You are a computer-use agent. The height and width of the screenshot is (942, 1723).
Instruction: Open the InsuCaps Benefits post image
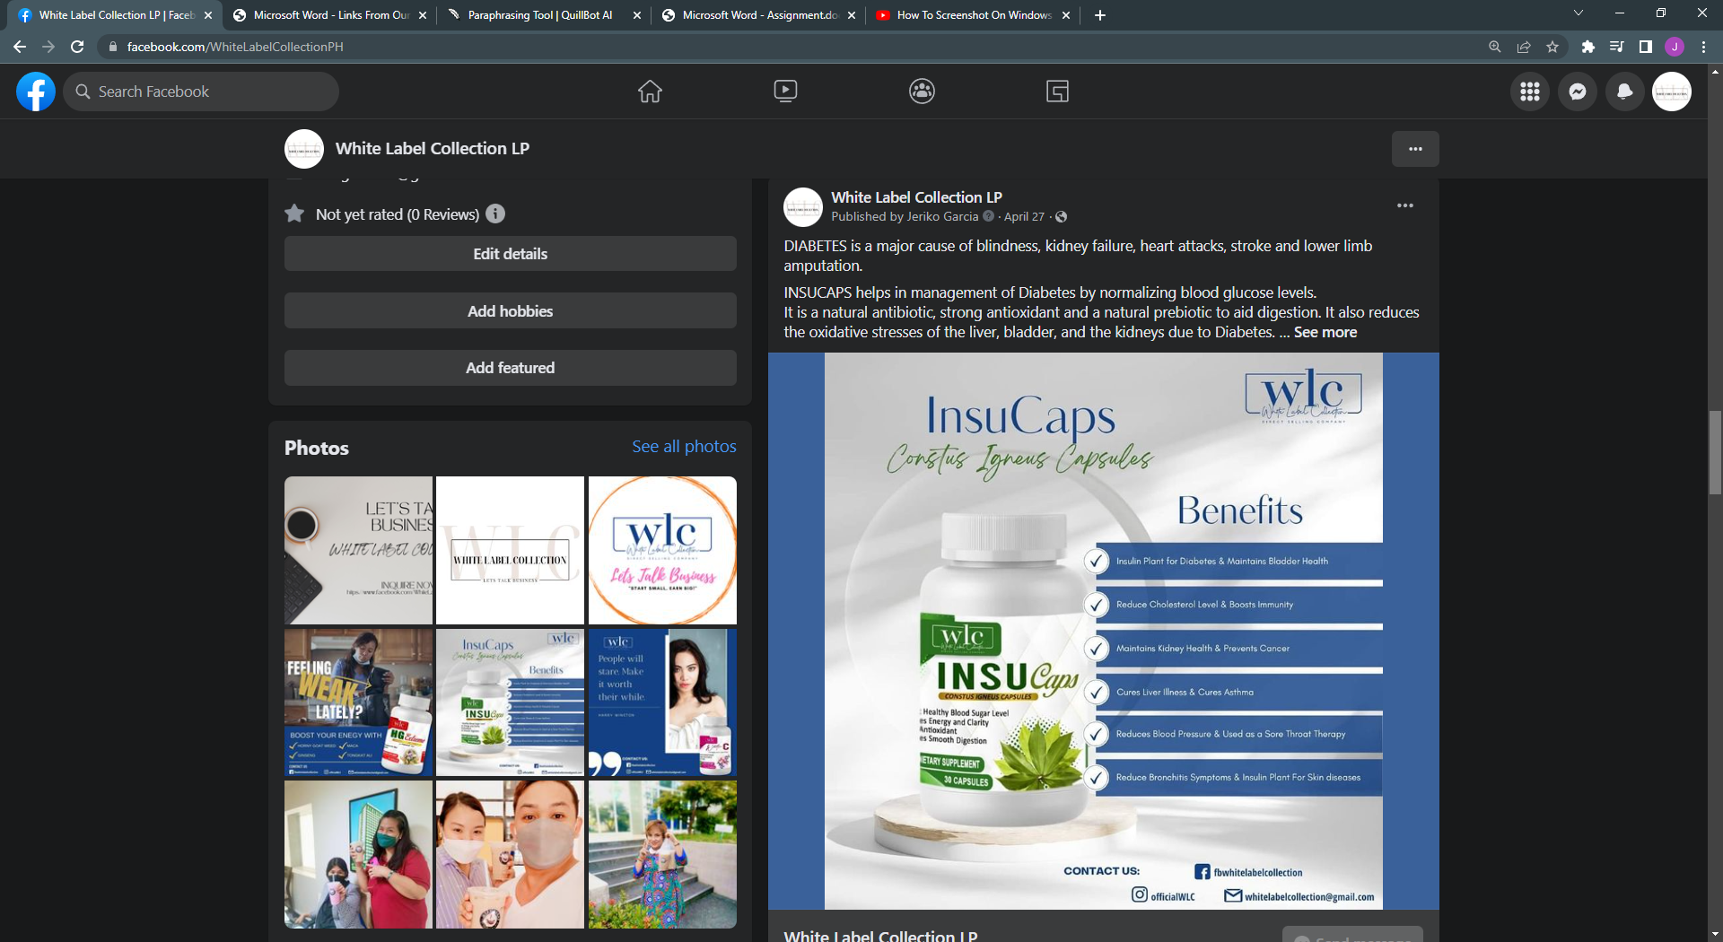click(x=1104, y=631)
